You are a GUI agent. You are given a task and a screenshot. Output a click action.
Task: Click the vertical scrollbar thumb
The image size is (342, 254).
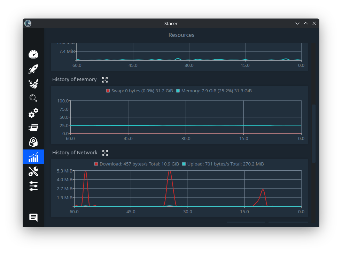(x=314, y=133)
